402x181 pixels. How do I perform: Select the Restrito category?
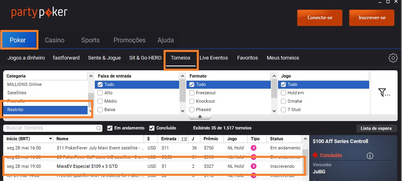(45, 109)
